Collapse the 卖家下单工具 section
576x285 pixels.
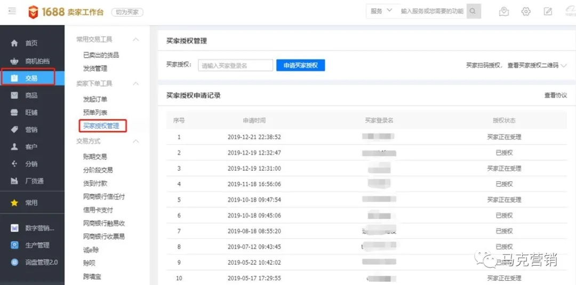(136, 84)
